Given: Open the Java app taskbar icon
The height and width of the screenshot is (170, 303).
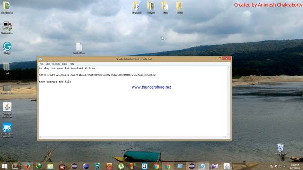Looking at the screenshot, I should [x=226, y=166].
